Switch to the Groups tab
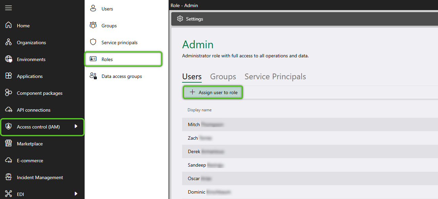The height and width of the screenshot is (199, 438). [223, 77]
